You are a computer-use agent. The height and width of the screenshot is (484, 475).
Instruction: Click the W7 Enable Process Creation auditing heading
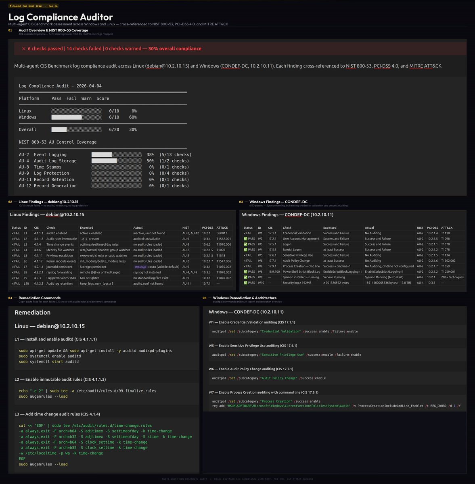tap(264, 392)
